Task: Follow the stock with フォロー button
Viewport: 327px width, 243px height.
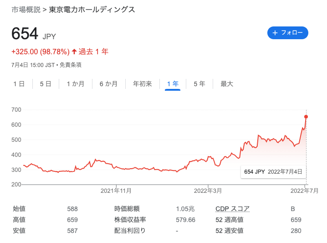Action: pyautogui.click(x=288, y=33)
